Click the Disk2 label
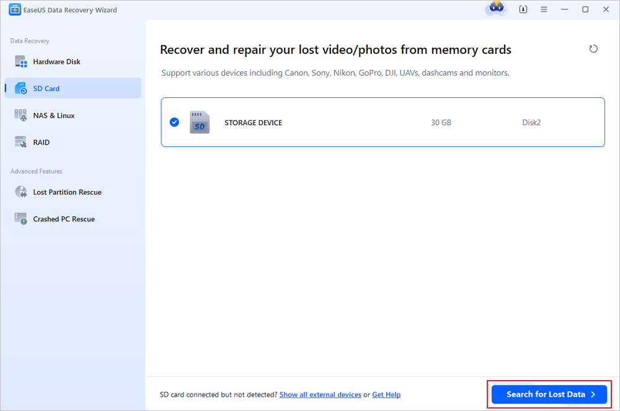The height and width of the screenshot is (411, 620). (531, 123)
